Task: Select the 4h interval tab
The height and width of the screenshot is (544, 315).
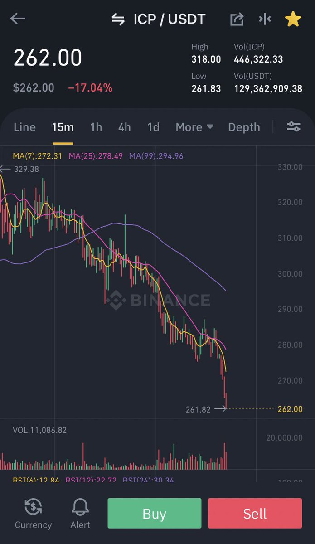Action: 125,127
